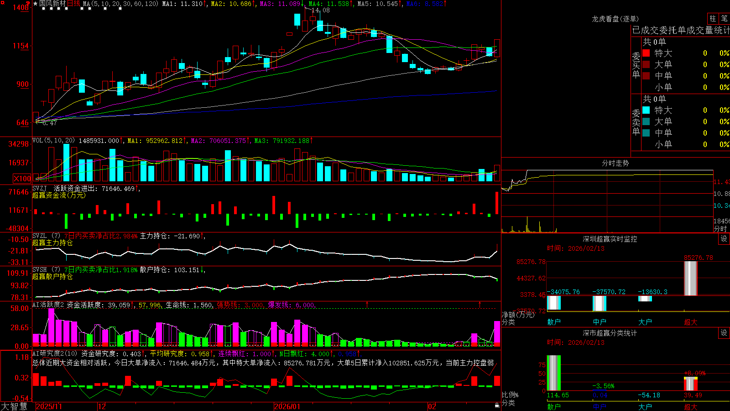The height and width of the screenshot is (411, 730).
Task: Click the 委买单 vertical label
Action: click(x=636, y=65)
